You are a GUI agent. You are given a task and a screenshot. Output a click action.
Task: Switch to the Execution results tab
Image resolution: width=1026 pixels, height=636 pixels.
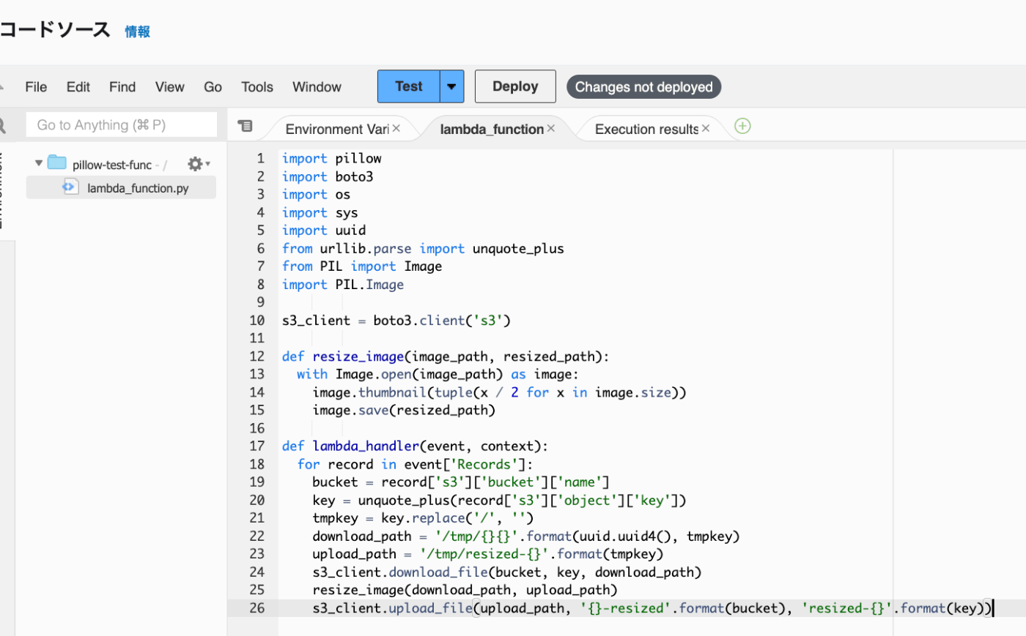click(x=646, y=130)
